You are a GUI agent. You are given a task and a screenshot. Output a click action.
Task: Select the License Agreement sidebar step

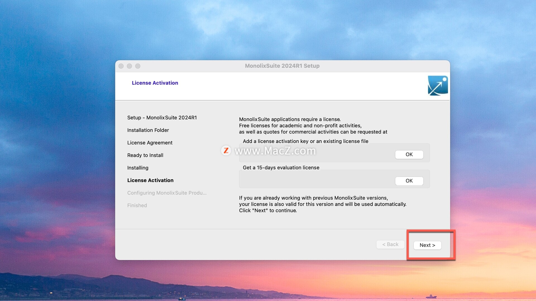[150, 143]
